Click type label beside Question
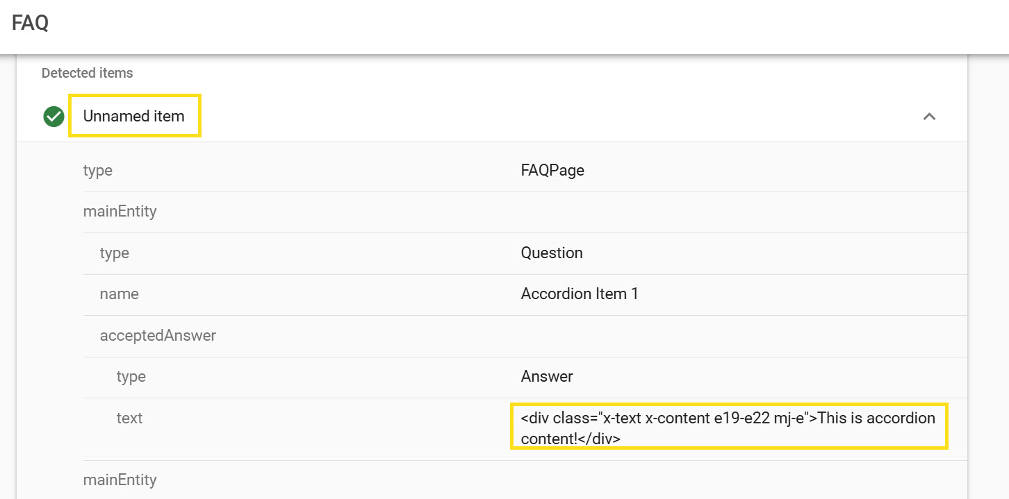1009x499 pixels. [114, 253]
